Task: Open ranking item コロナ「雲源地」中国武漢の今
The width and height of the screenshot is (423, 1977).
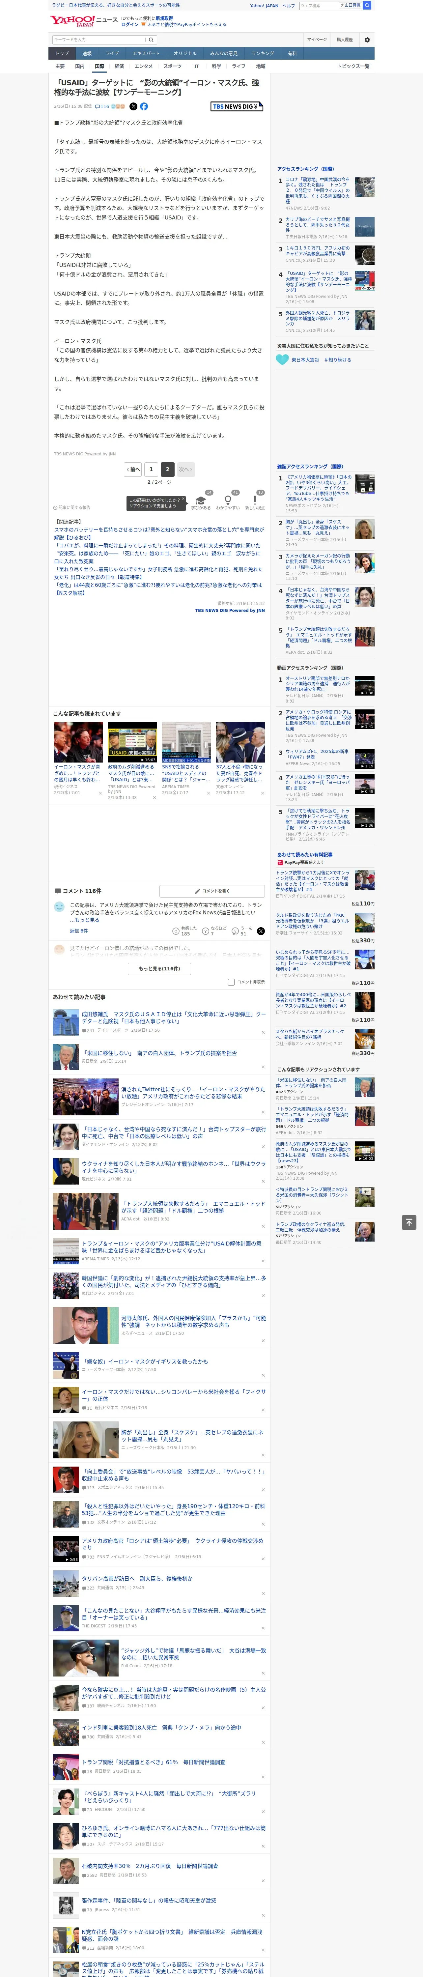Action: pyautogui.click(x=318, y=190)
